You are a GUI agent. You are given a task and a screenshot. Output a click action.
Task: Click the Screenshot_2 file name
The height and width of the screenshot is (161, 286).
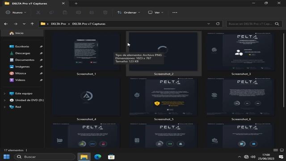click(164, 74)
